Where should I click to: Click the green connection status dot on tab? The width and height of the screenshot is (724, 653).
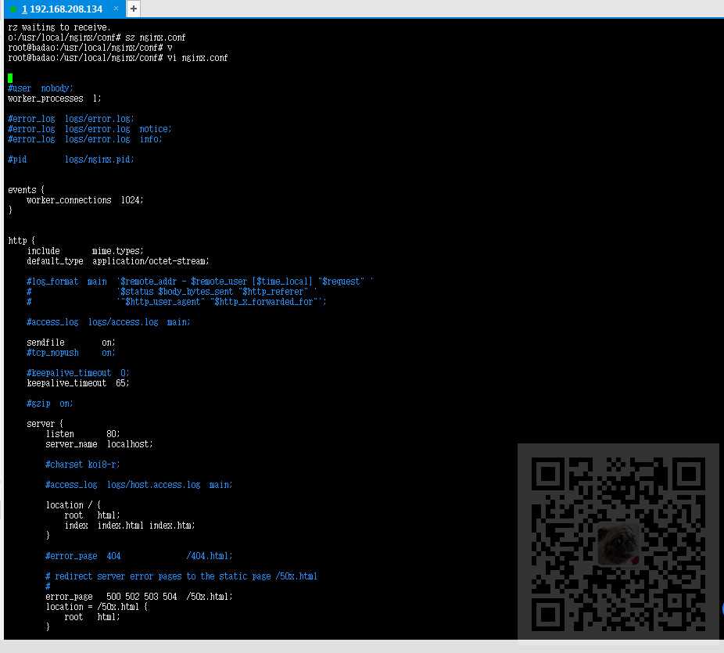pos(13,9)
